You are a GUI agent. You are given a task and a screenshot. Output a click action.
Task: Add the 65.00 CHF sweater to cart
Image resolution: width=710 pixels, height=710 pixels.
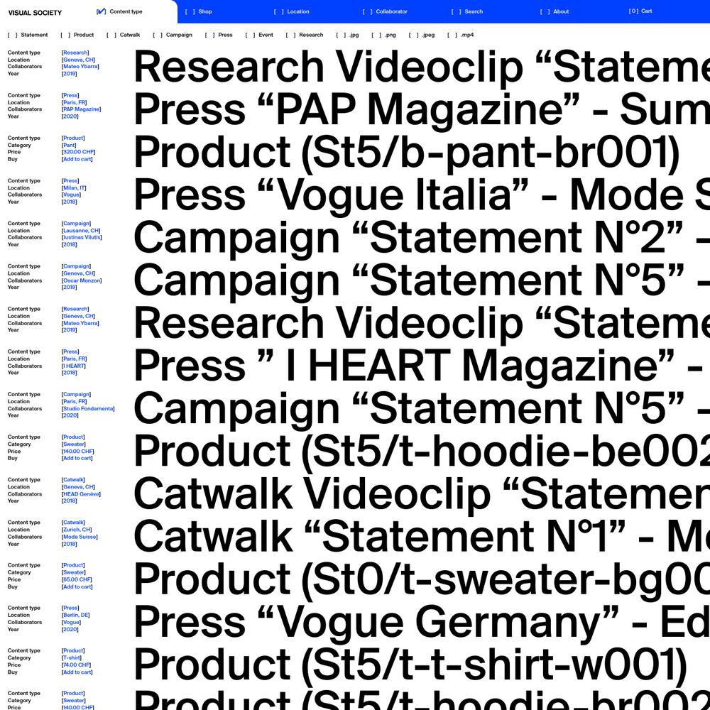77,586
